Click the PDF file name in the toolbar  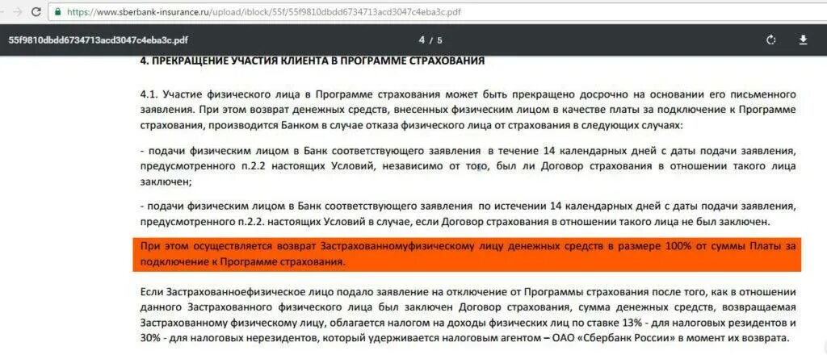[98, 40]
